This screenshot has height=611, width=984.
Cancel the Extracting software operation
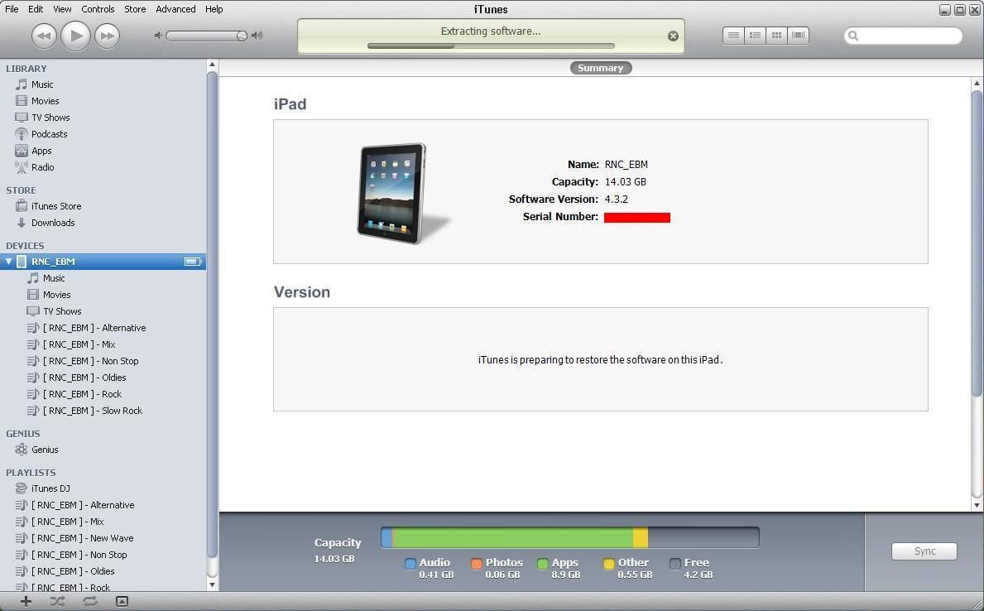(673, 36)
